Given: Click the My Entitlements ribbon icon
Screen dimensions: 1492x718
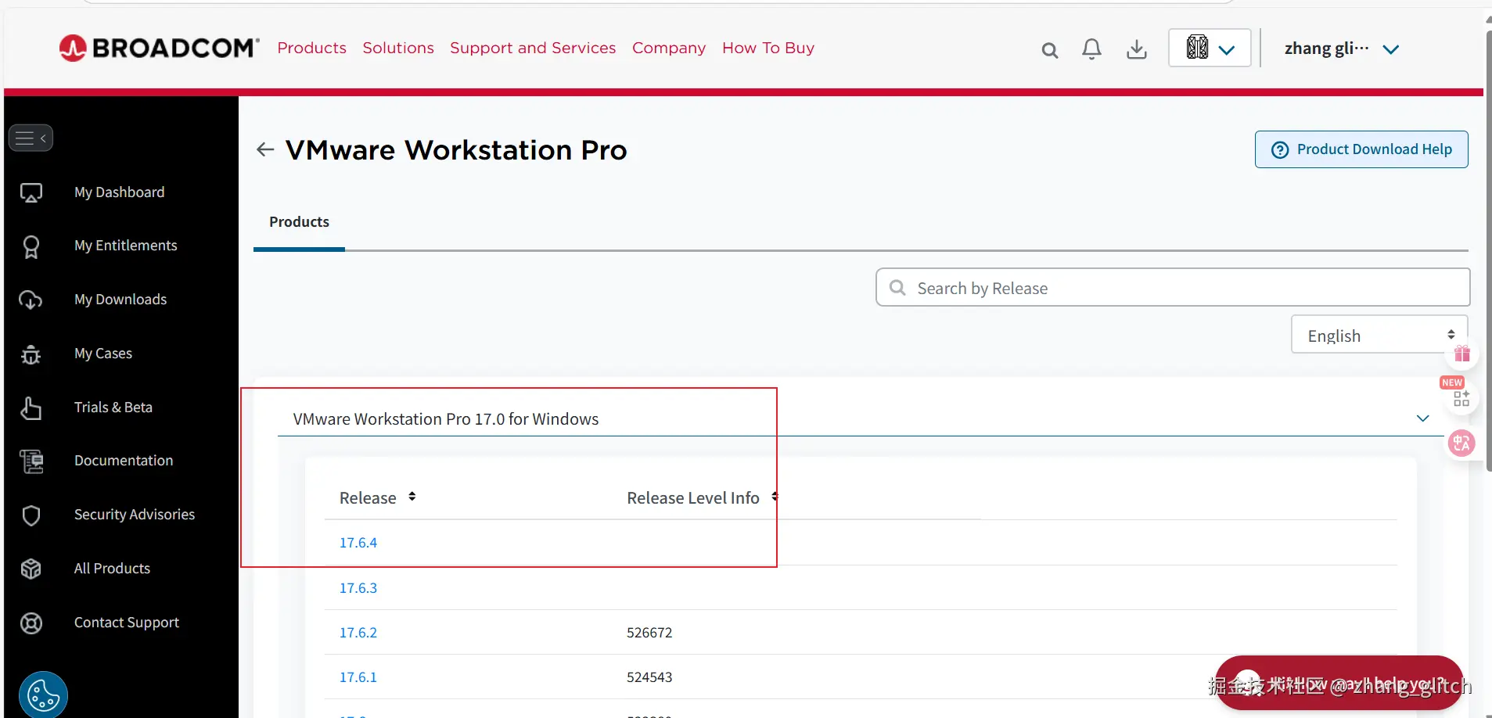Looking at the screenshot, I should [31, 246].
